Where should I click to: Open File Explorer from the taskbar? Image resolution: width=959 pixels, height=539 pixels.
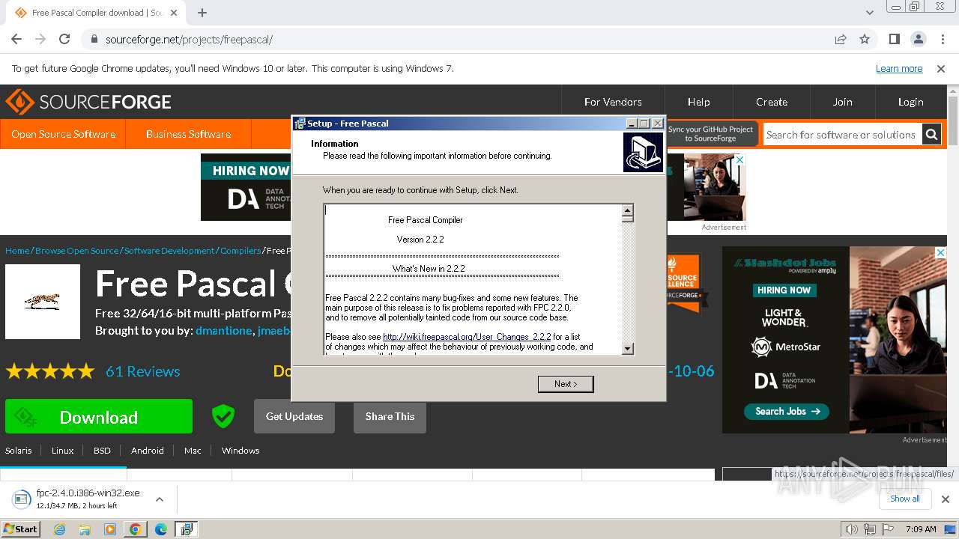click(85, 529)
